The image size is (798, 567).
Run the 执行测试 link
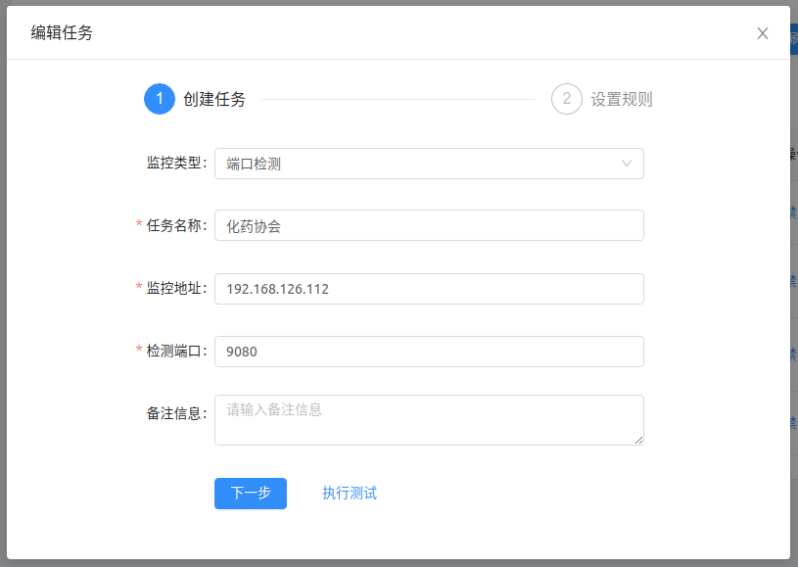tap(350, 493)
